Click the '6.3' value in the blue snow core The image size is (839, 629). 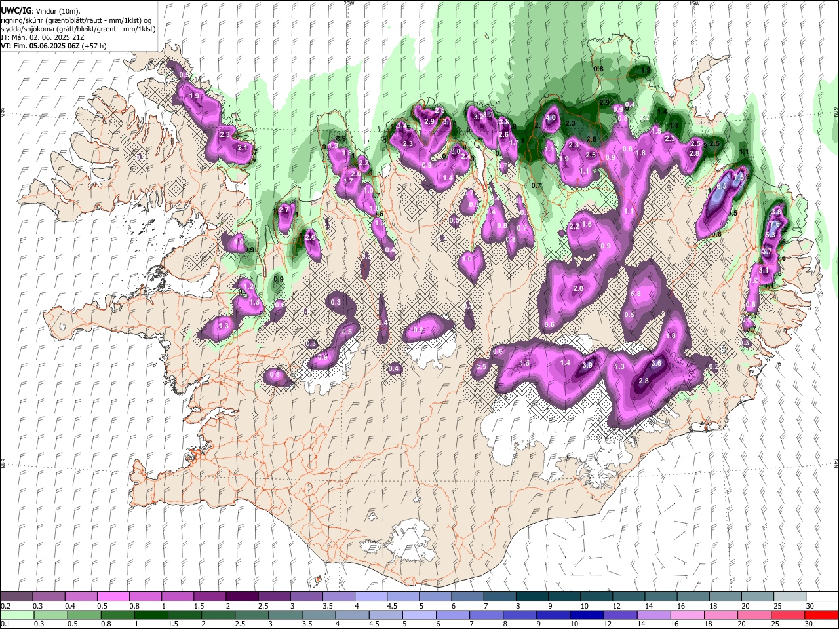coord(722,187)
